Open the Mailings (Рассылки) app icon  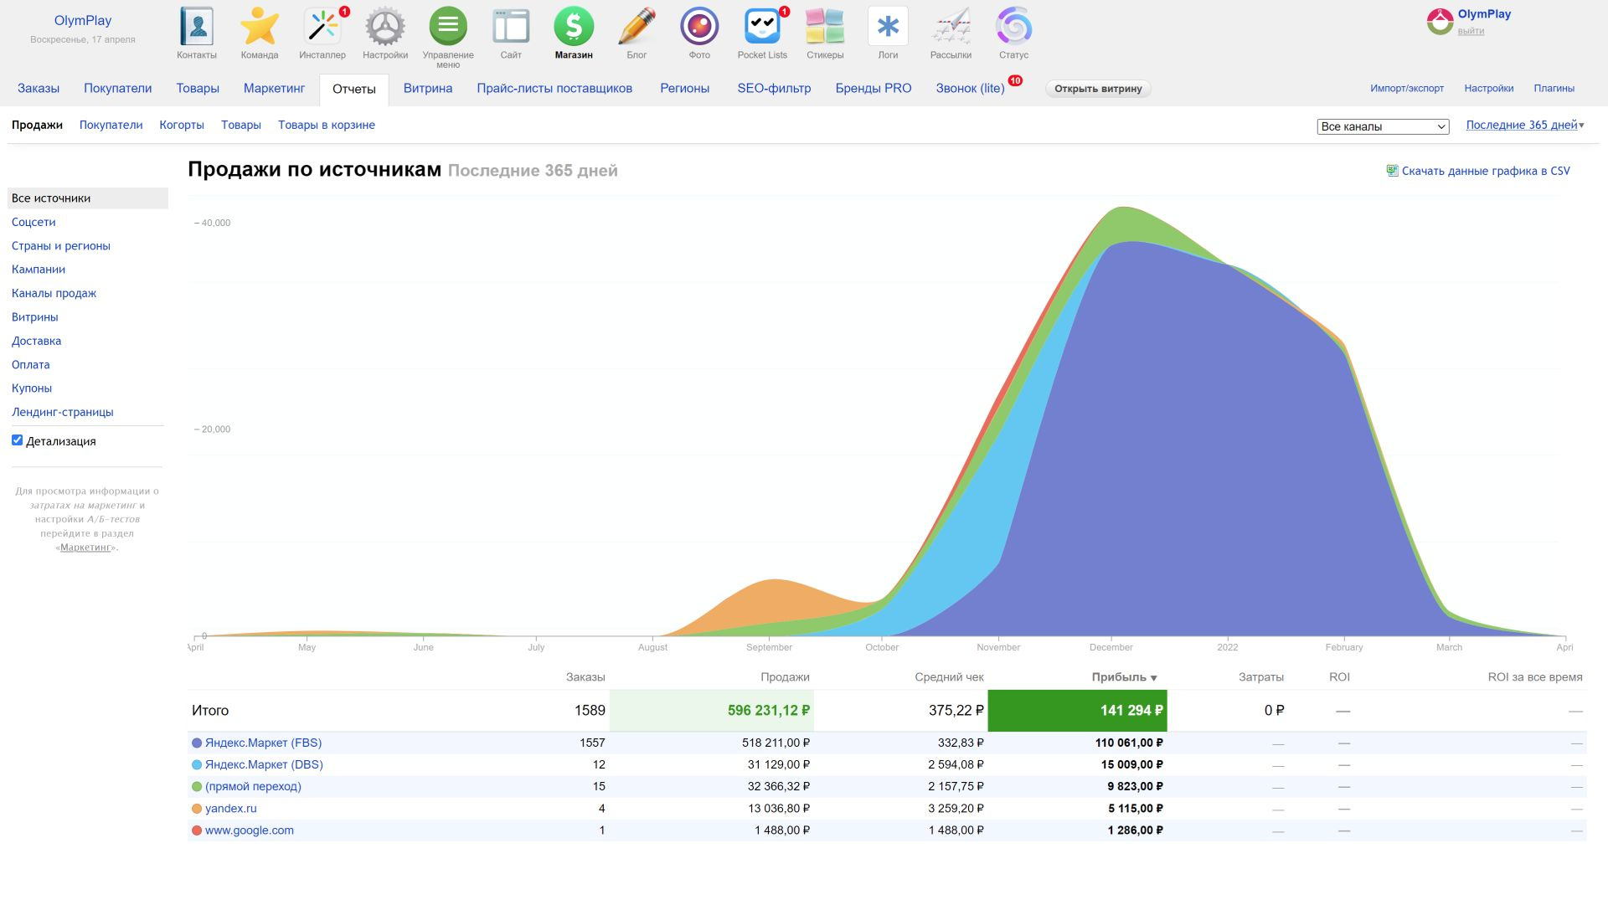point(951,28)
